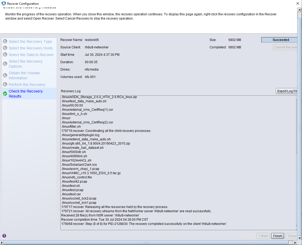
Task: Click log line ./linux/create_bak_dataset.sh
Action: [x=82, y=147]
